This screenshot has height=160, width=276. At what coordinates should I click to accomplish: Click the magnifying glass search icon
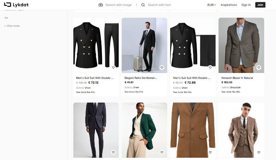tap(143, 5)
